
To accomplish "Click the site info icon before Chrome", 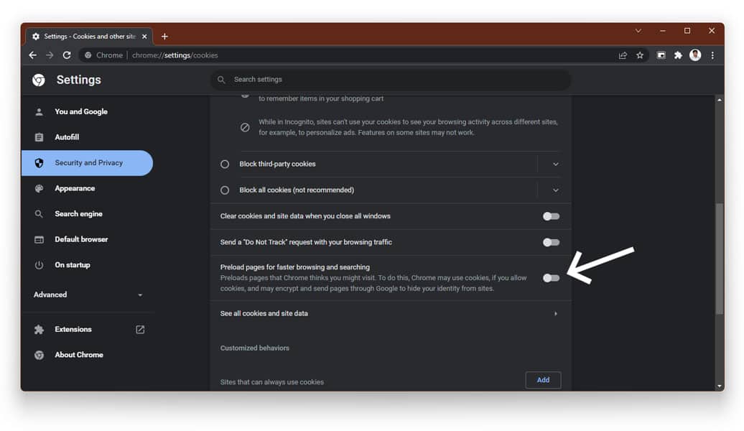I will (x=88, y=55).
